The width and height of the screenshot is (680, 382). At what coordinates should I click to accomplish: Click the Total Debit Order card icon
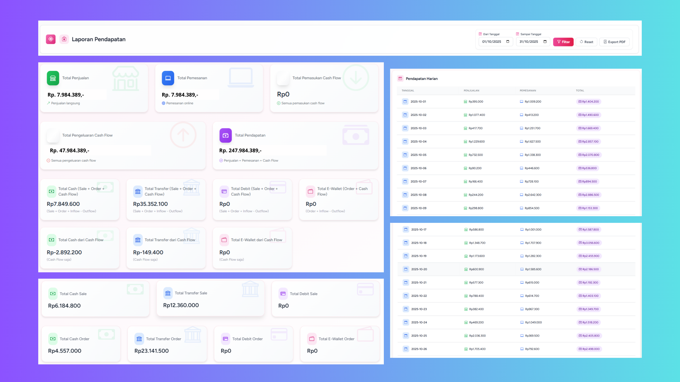click(x=225, y=339)
